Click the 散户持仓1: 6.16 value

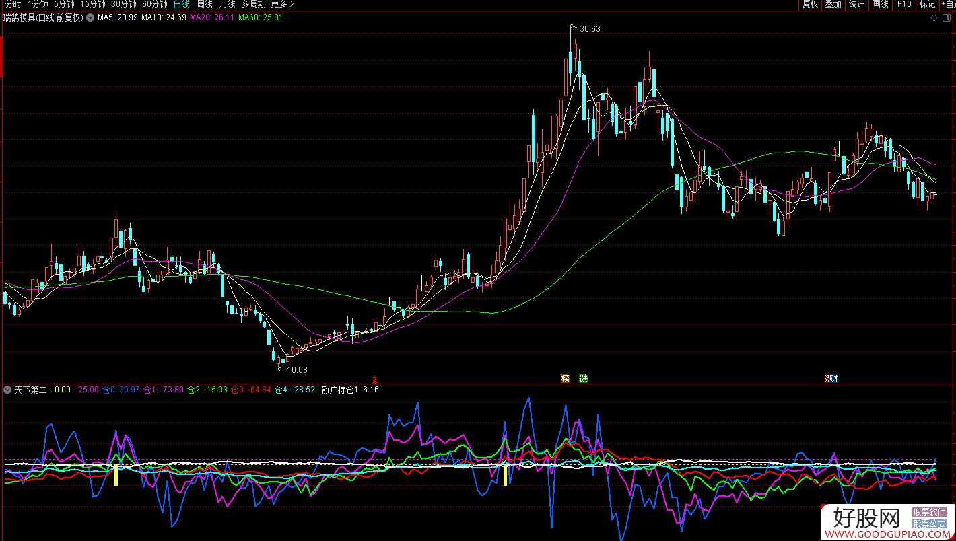point(350,389)
